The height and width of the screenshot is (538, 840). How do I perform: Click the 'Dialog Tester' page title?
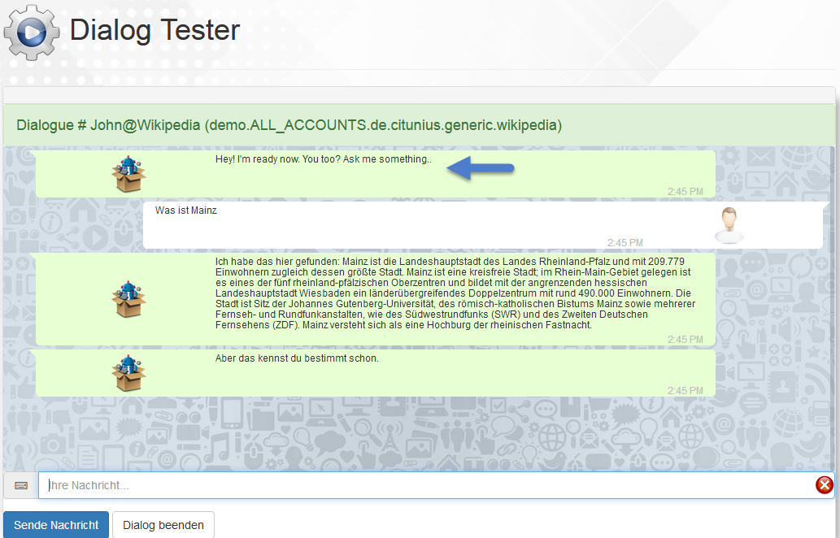coord(155,31)
